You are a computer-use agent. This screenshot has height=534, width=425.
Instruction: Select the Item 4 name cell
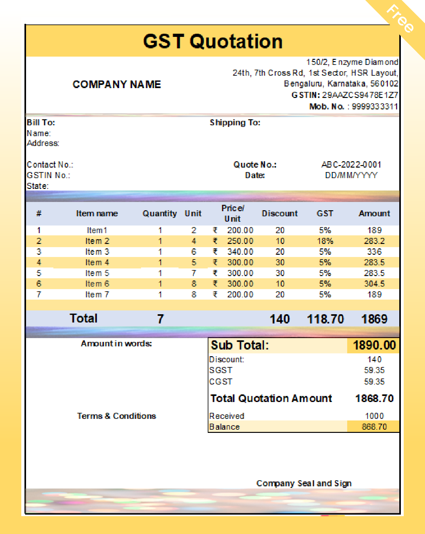tap(97, 262)
